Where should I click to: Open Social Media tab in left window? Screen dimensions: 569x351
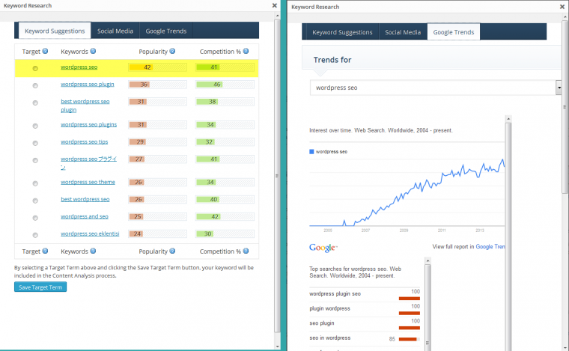[x=115, y=31]
